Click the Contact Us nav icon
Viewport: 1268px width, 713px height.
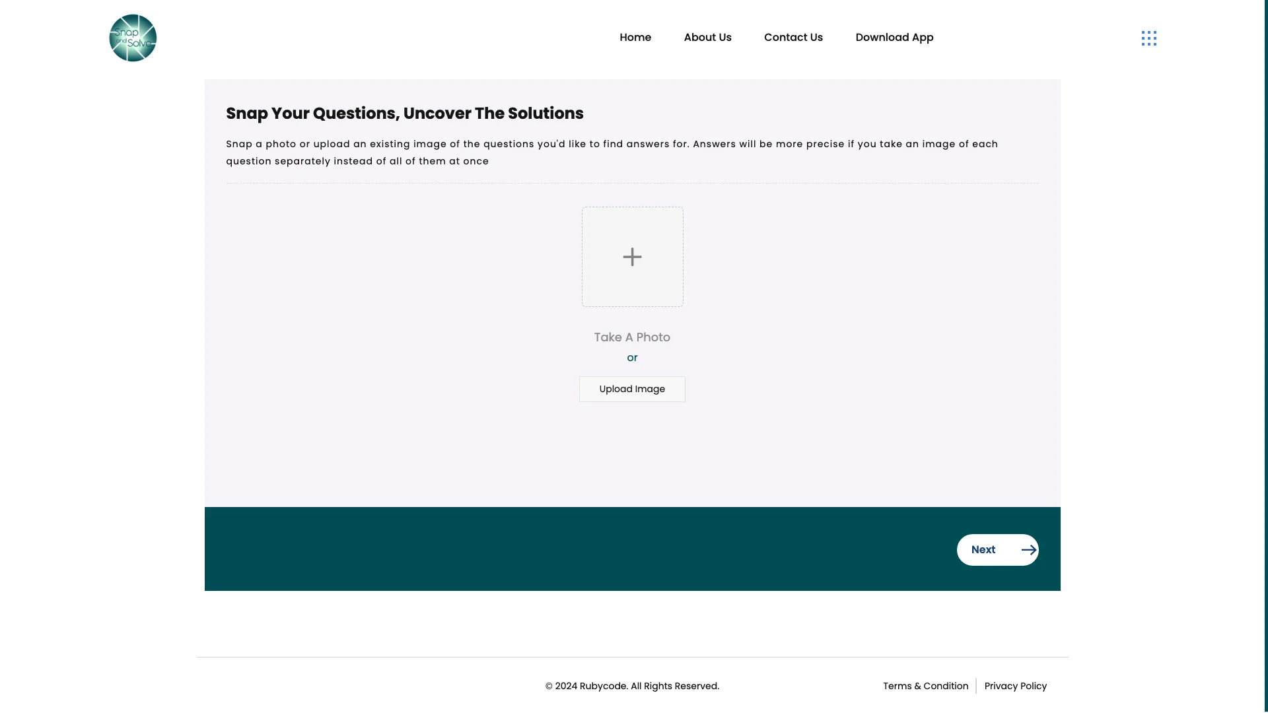(x=793, y=38)
